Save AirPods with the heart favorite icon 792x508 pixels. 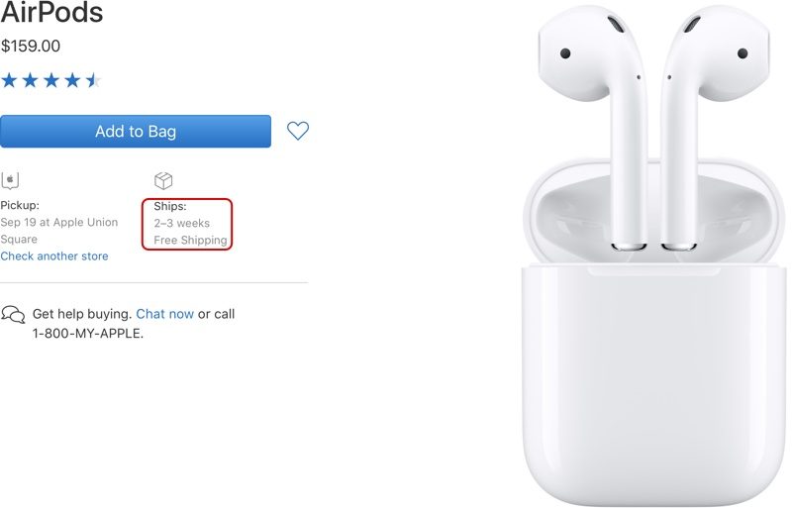coord(298,131)
